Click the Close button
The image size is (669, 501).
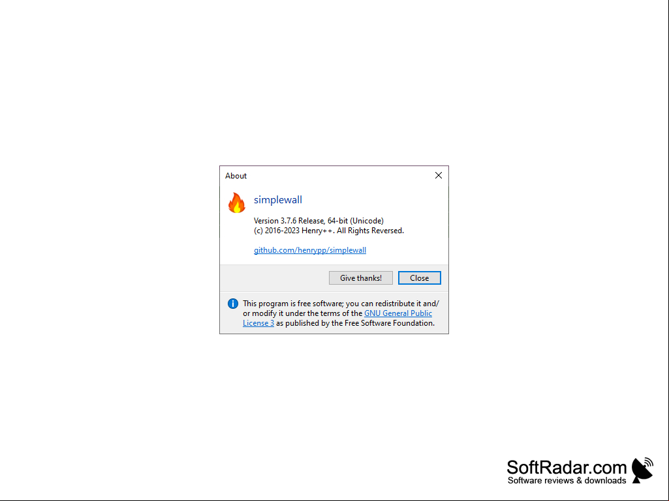click(420, 278)
